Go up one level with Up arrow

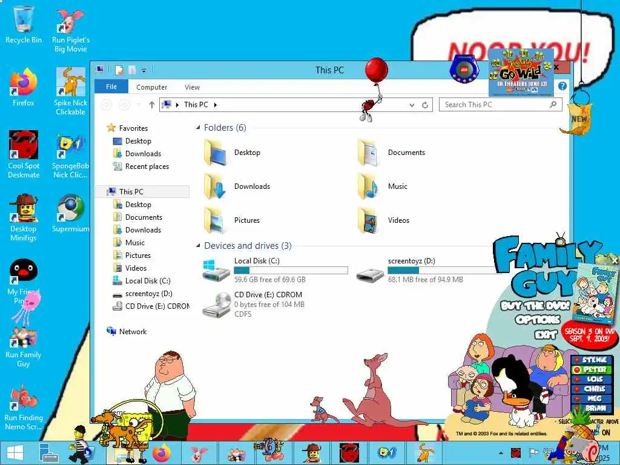[152, 105]
